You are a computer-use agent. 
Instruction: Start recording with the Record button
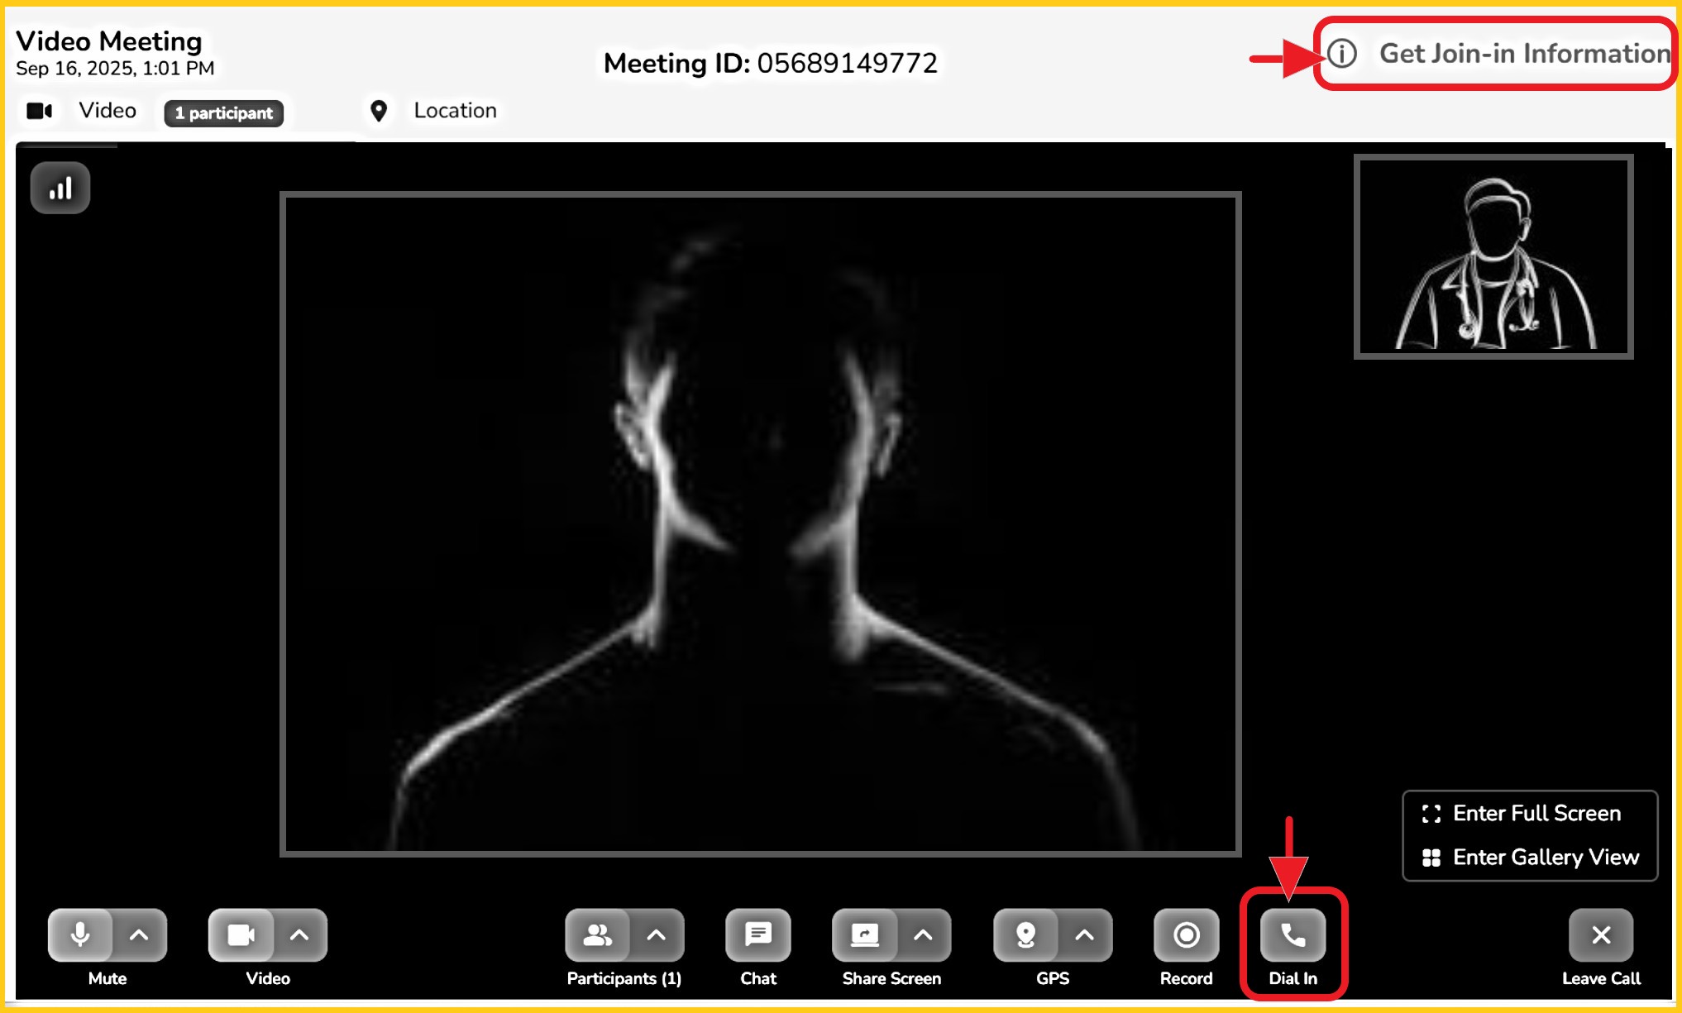click(1186, 935)
